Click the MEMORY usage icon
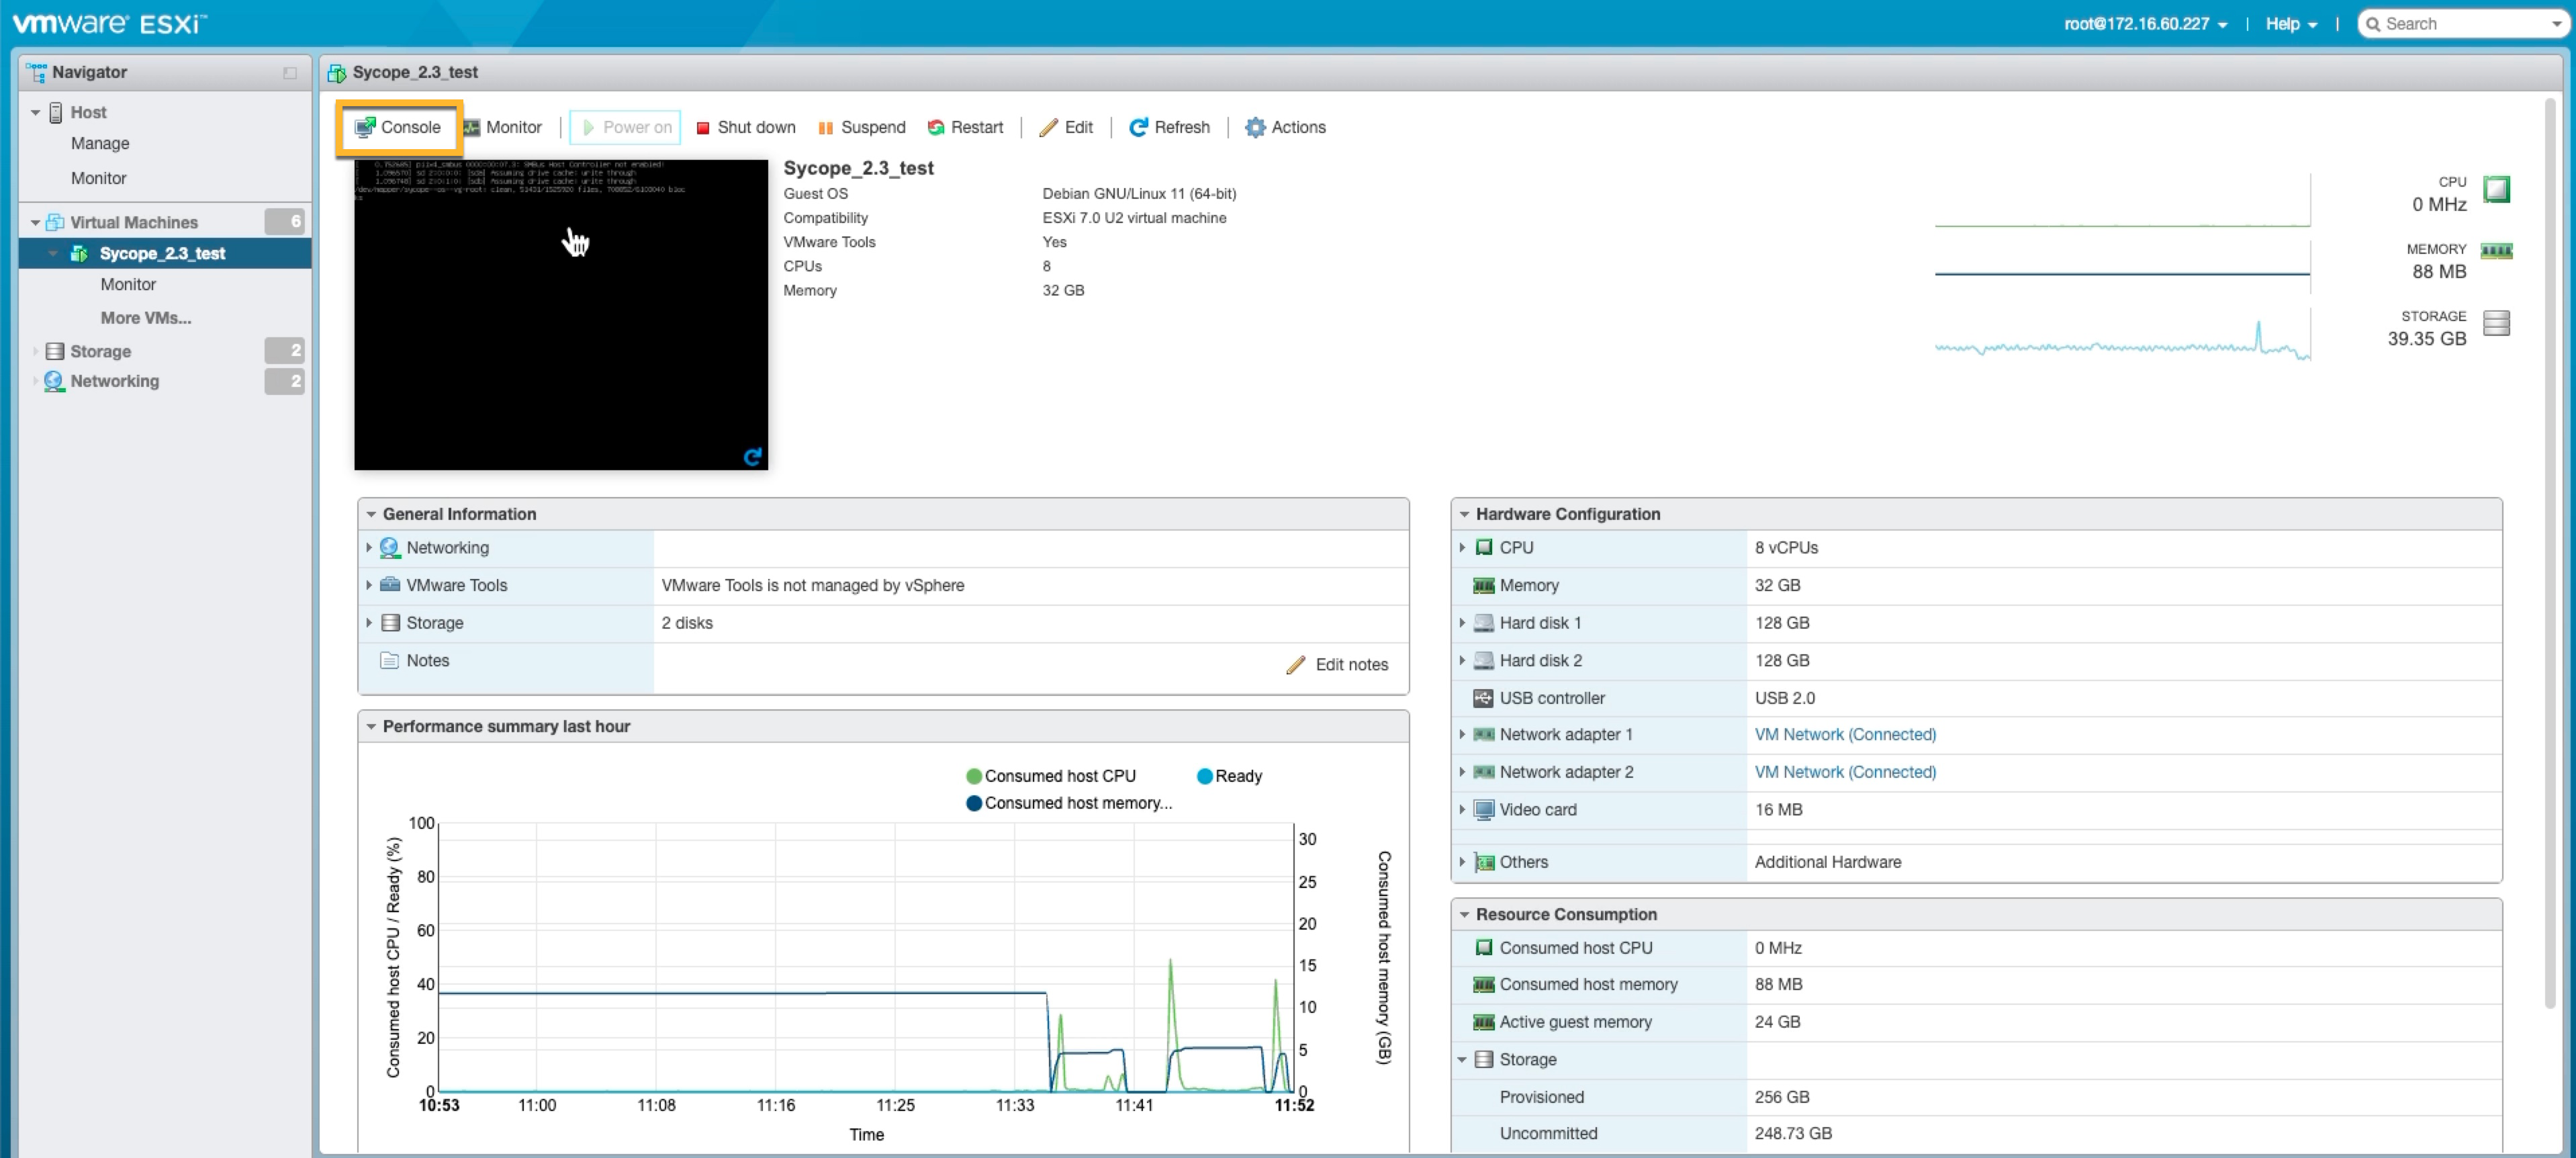This screenshot has width=2576, height=1158. pyautogui.click(x=2497, y=251)
